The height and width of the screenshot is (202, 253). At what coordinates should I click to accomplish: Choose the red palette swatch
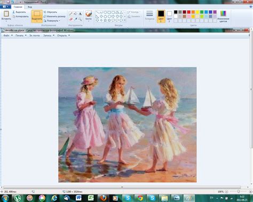pos(188,12)
